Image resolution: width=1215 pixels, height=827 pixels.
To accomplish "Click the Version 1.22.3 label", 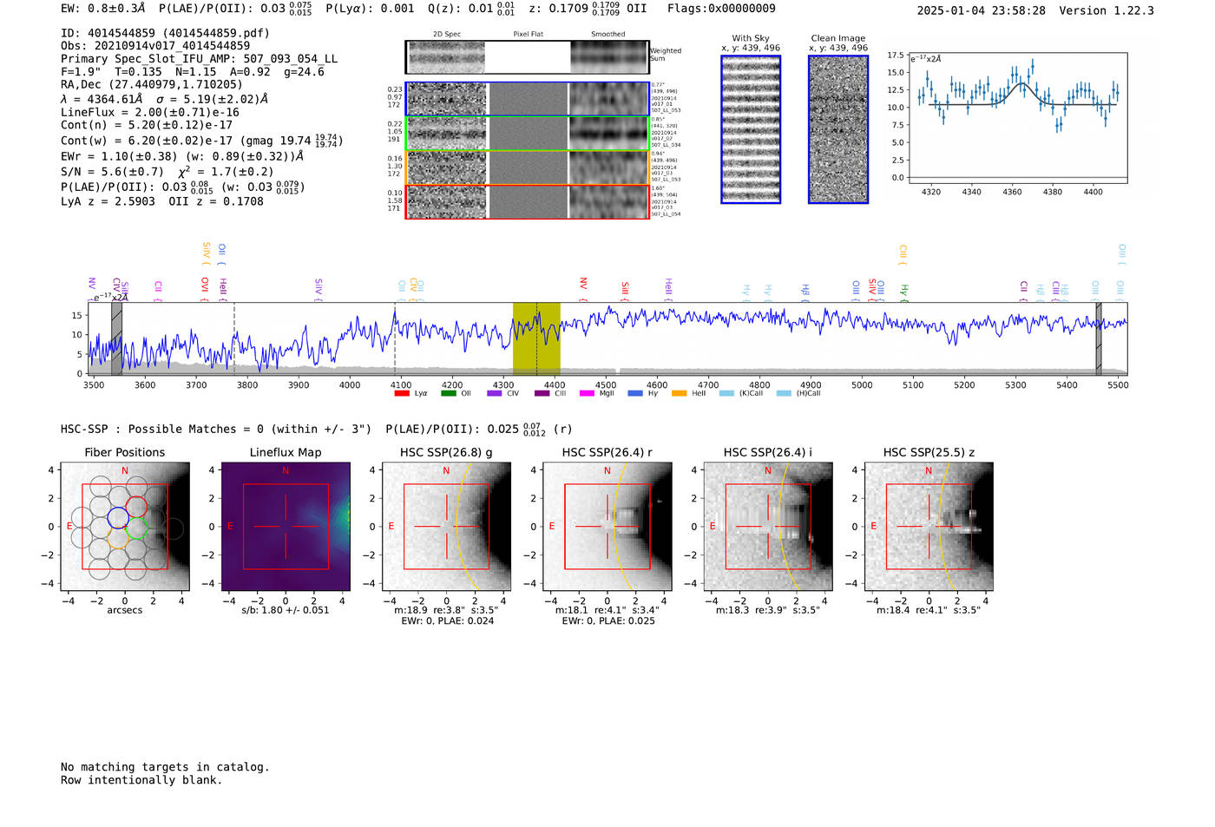I will tap(1108, 10).
